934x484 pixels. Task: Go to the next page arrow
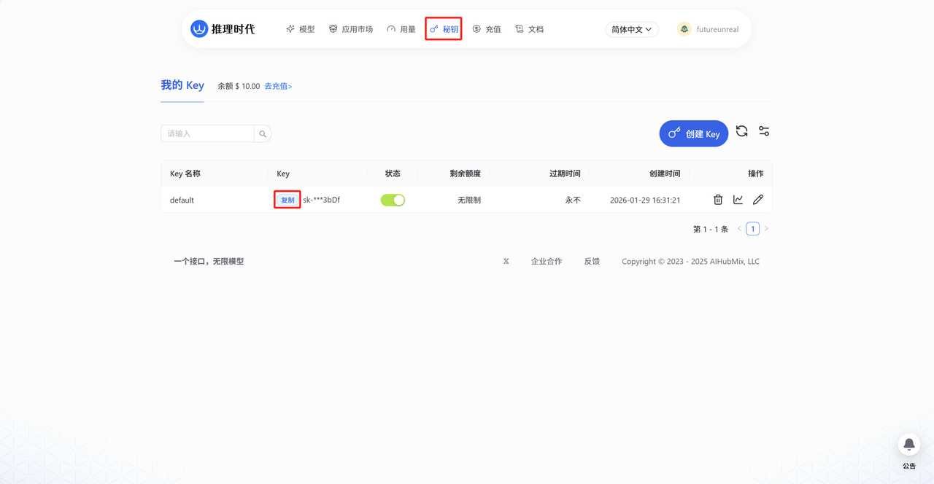pyautogui.click(x=766, y=229)
